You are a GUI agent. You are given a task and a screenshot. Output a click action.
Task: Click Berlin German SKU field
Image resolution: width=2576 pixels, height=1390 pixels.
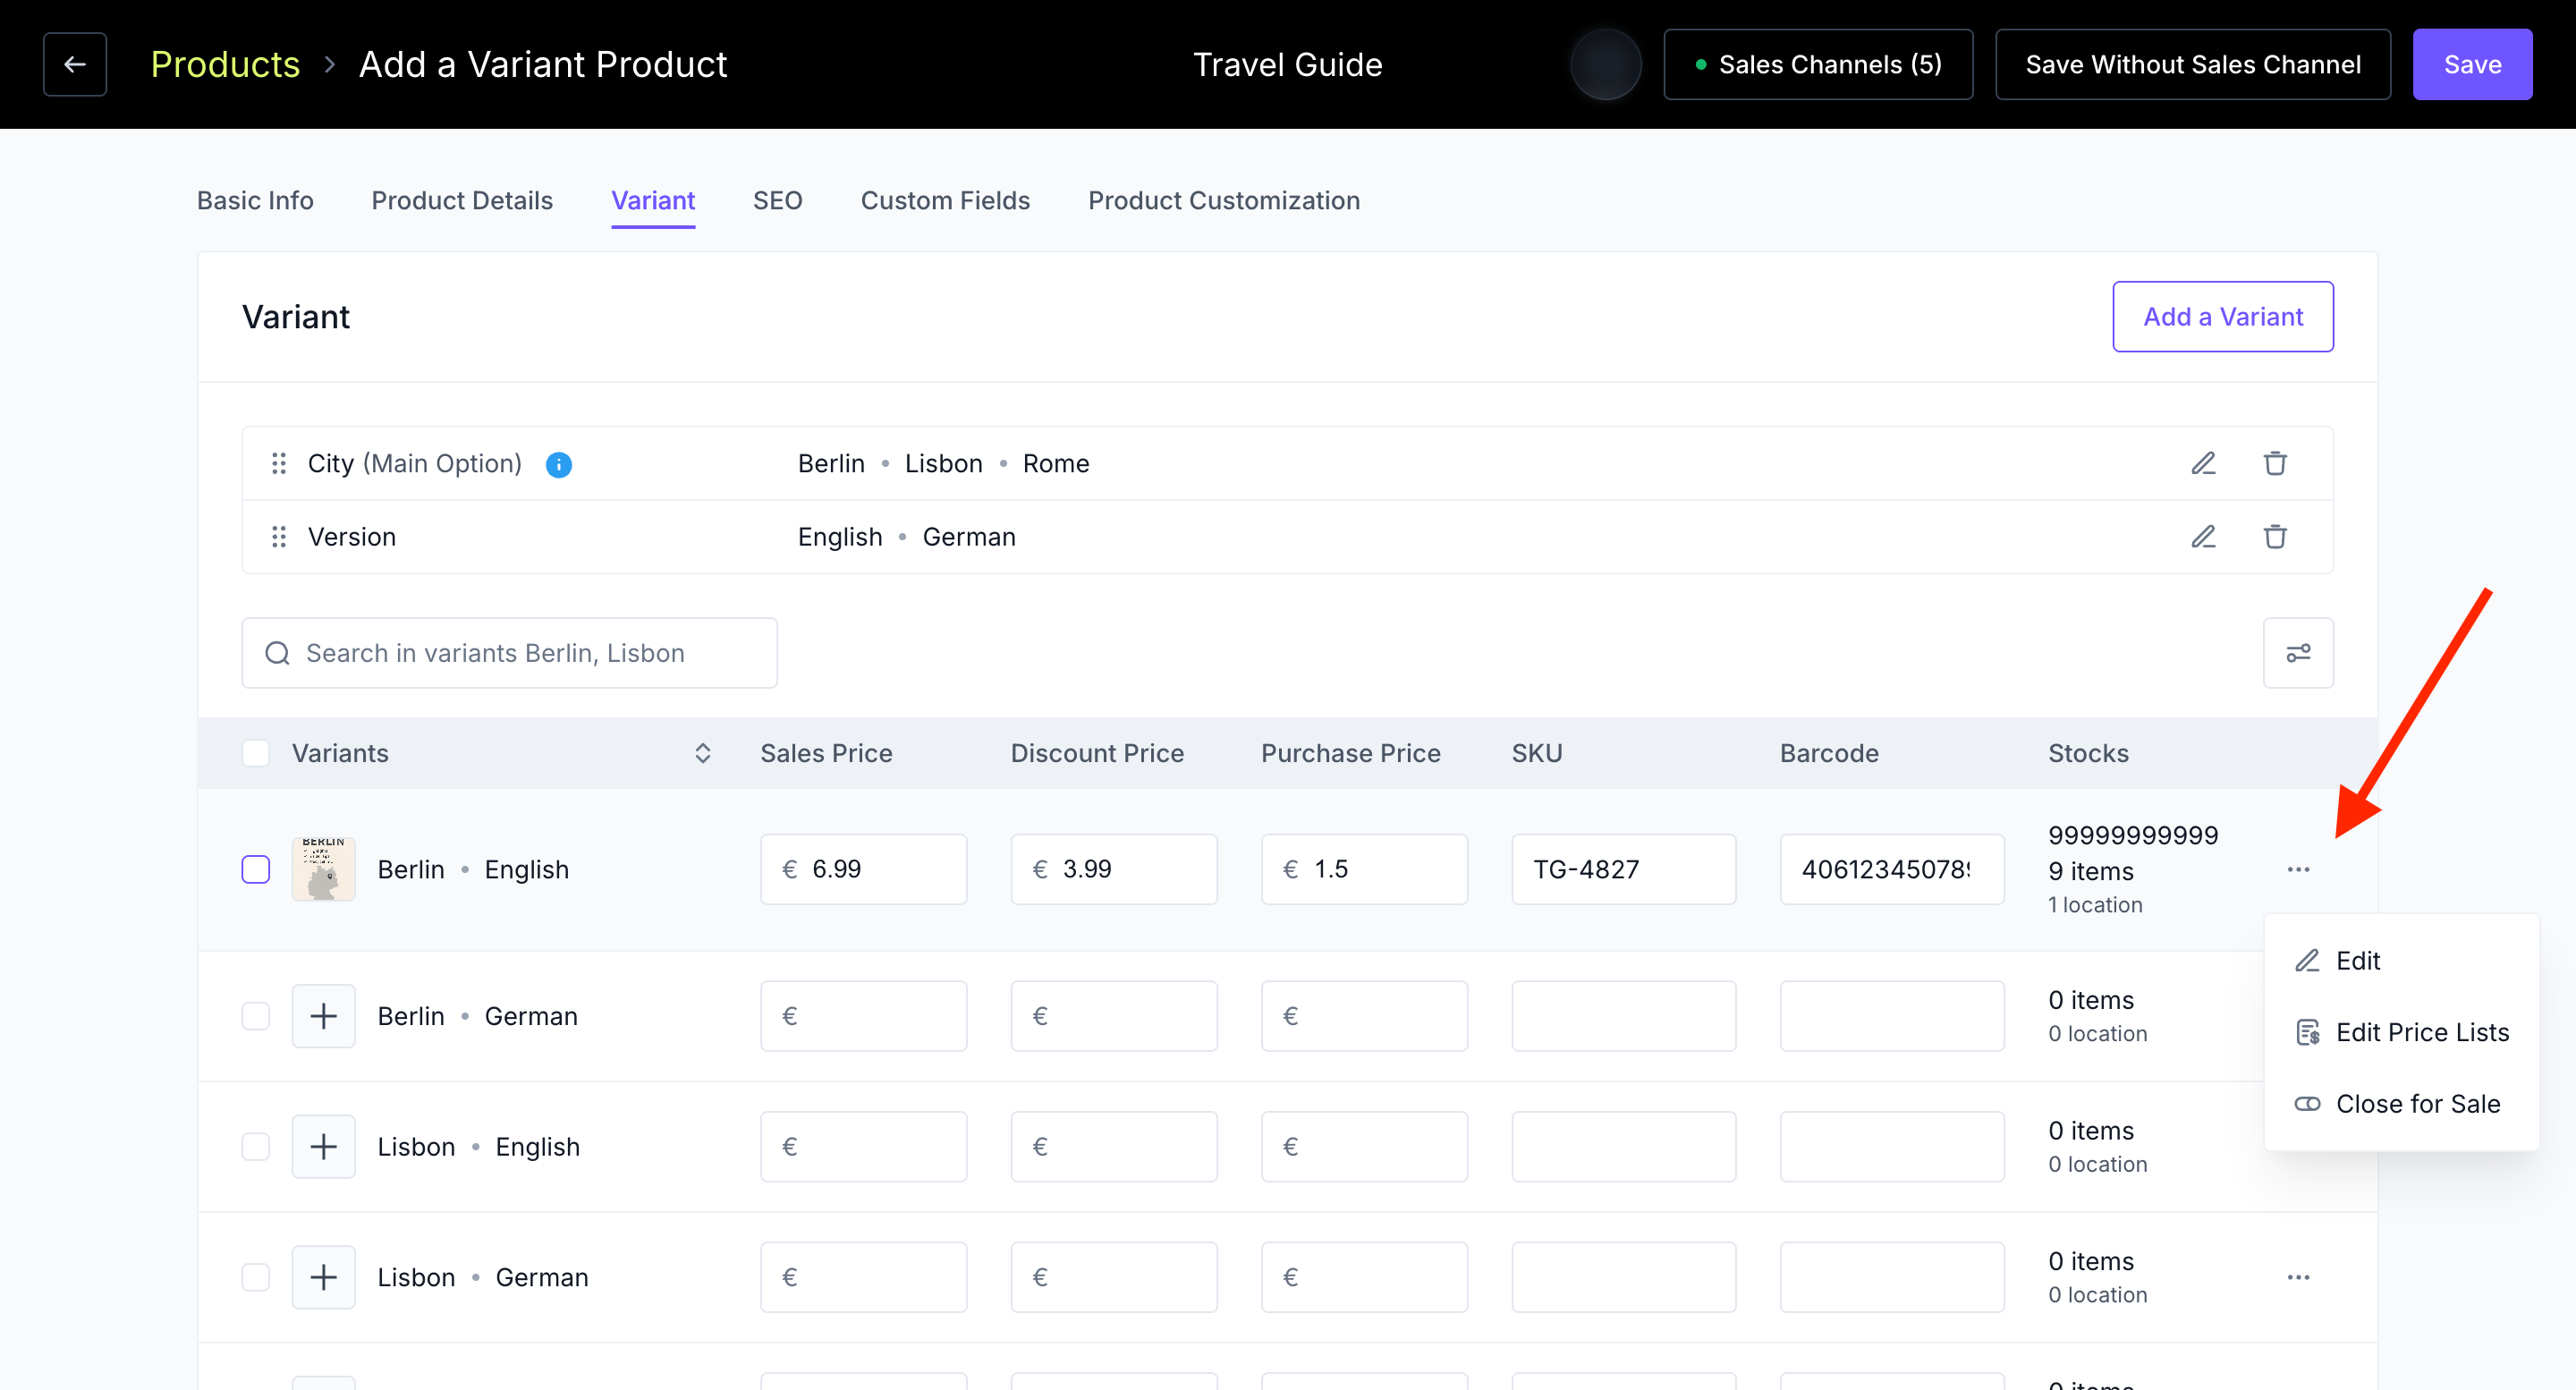1623,1016
